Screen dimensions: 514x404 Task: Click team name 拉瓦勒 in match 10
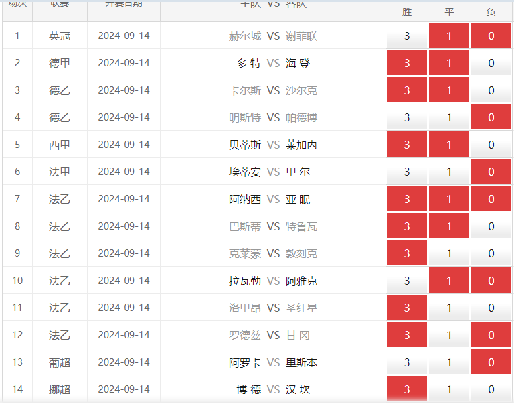coord(245,281)
